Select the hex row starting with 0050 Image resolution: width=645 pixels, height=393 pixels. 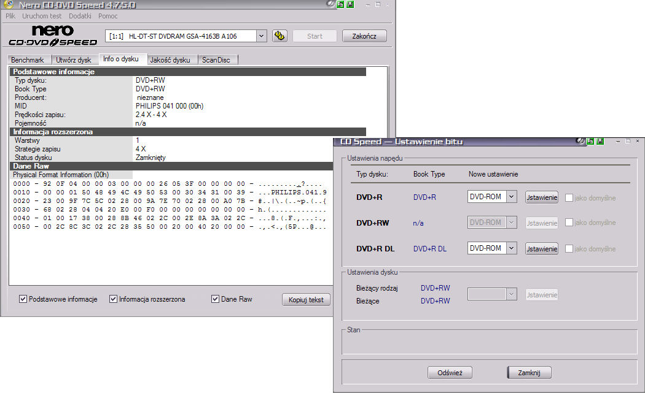pos(170,227)
